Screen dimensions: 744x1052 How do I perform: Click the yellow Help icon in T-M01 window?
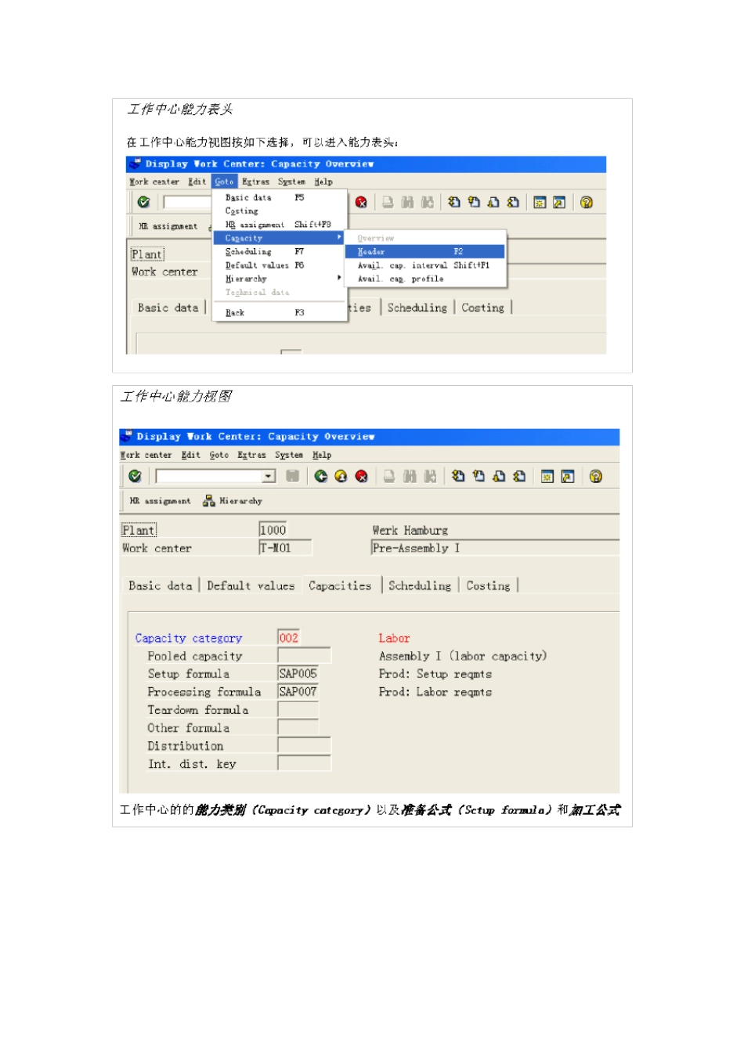[x=596, y=476]
